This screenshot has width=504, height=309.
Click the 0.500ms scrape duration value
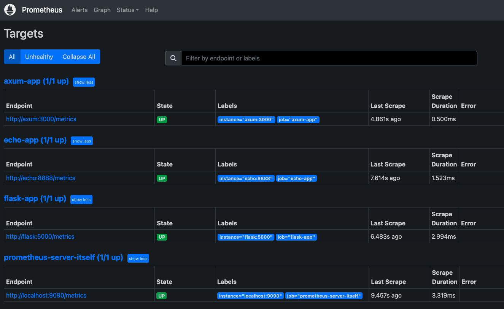click(444, 119)
